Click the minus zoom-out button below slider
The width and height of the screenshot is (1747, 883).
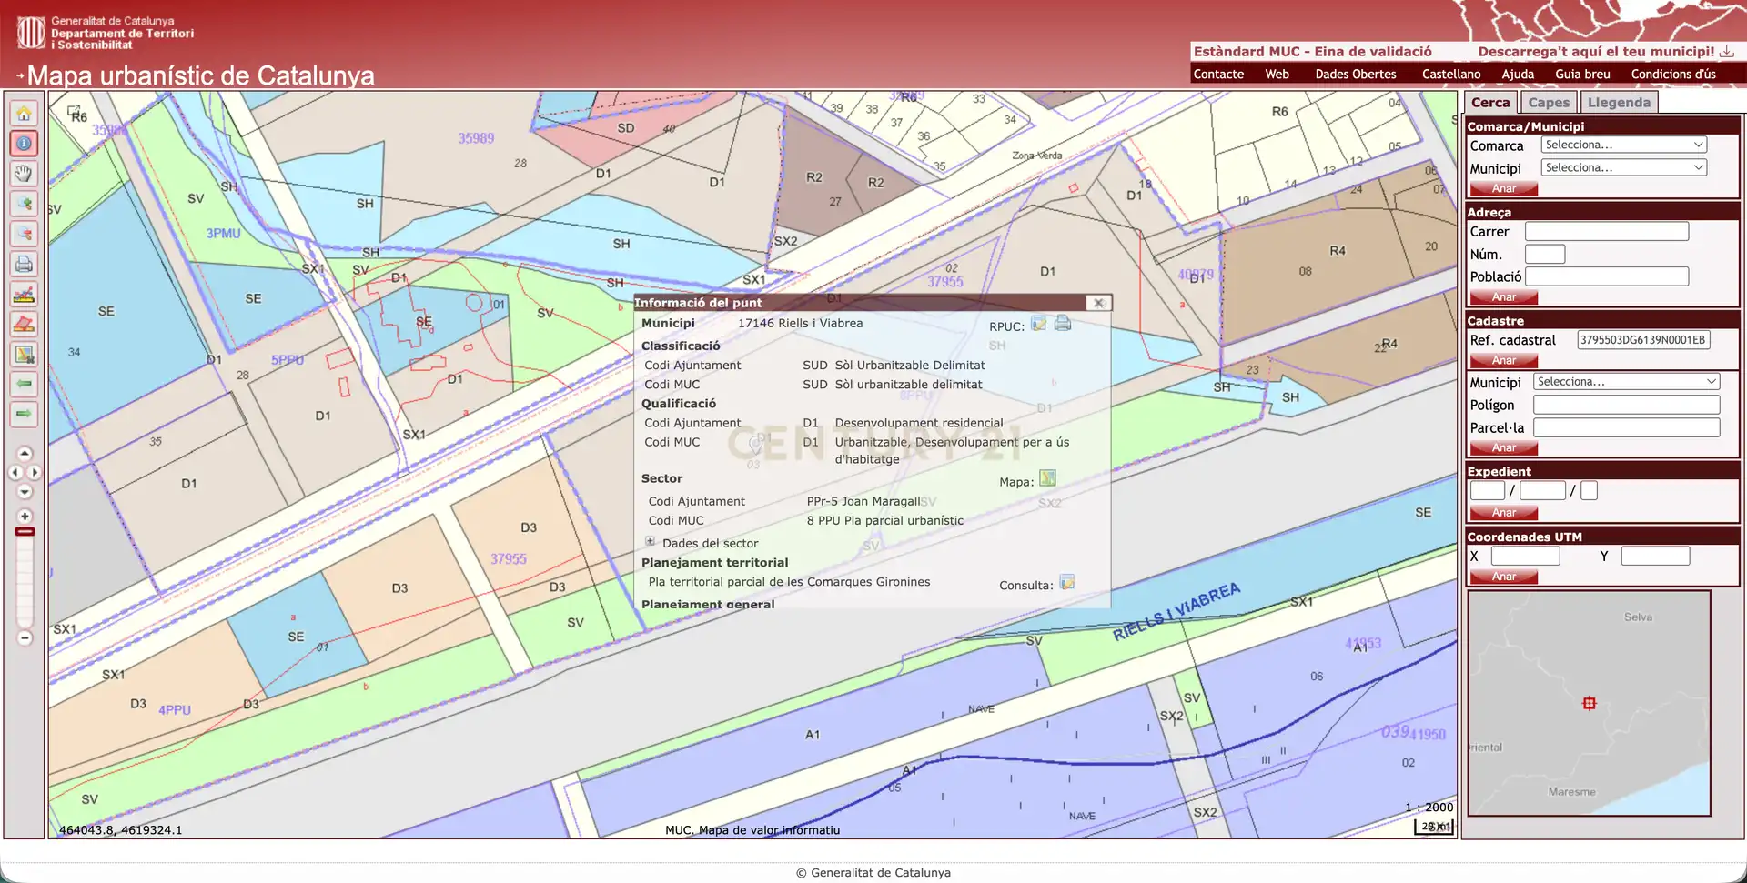25,638
